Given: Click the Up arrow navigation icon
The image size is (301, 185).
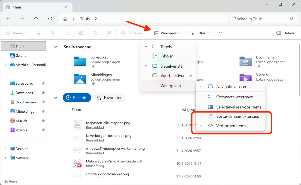Looking at the screenshot, I should (36, 19).
